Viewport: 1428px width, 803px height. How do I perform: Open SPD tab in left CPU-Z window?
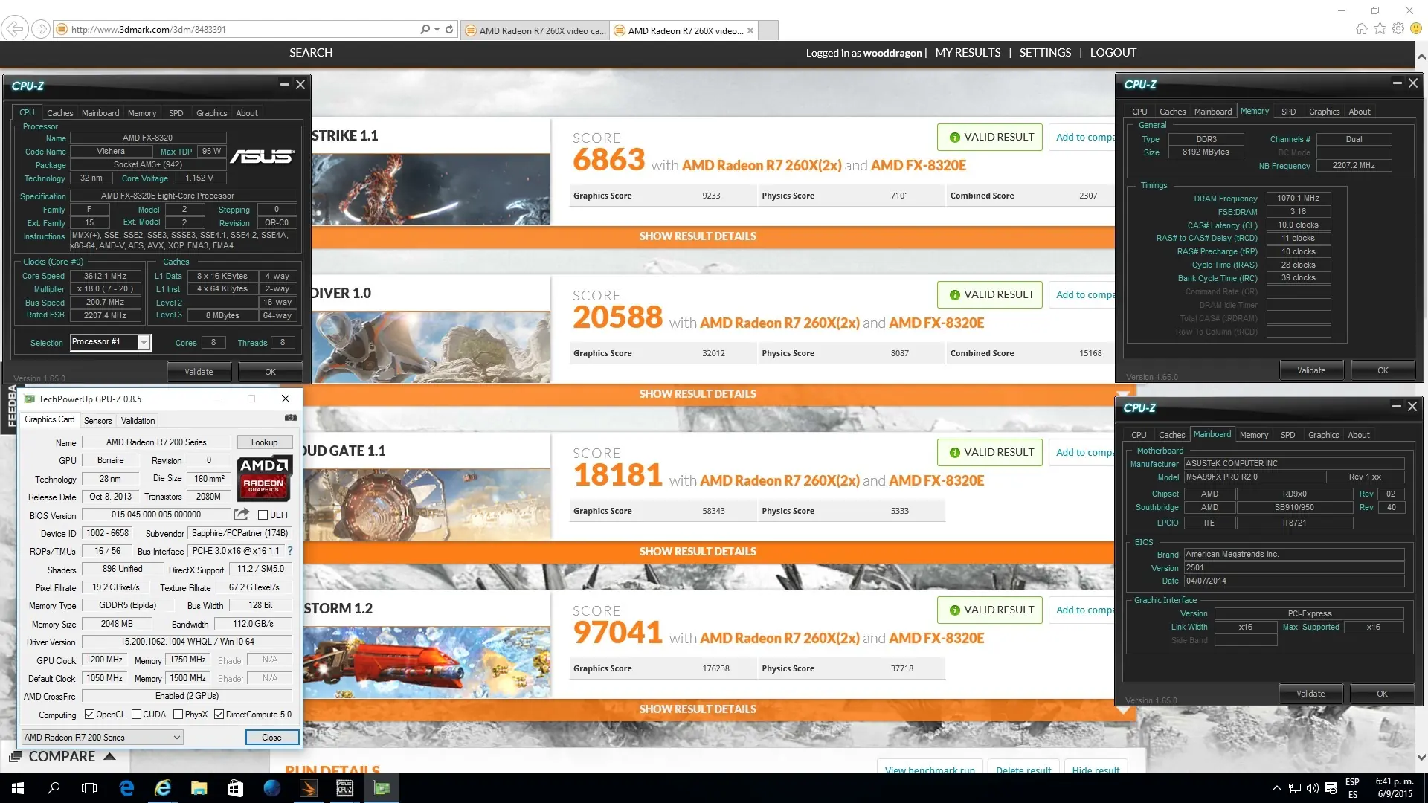point(176,113)
